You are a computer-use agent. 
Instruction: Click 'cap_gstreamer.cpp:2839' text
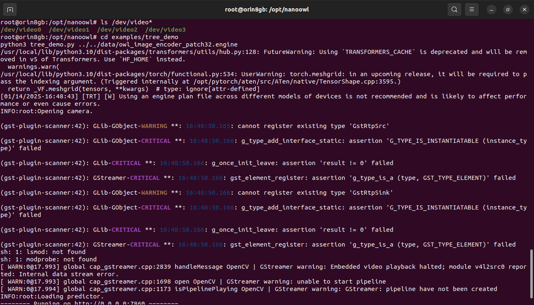[130, 267]
